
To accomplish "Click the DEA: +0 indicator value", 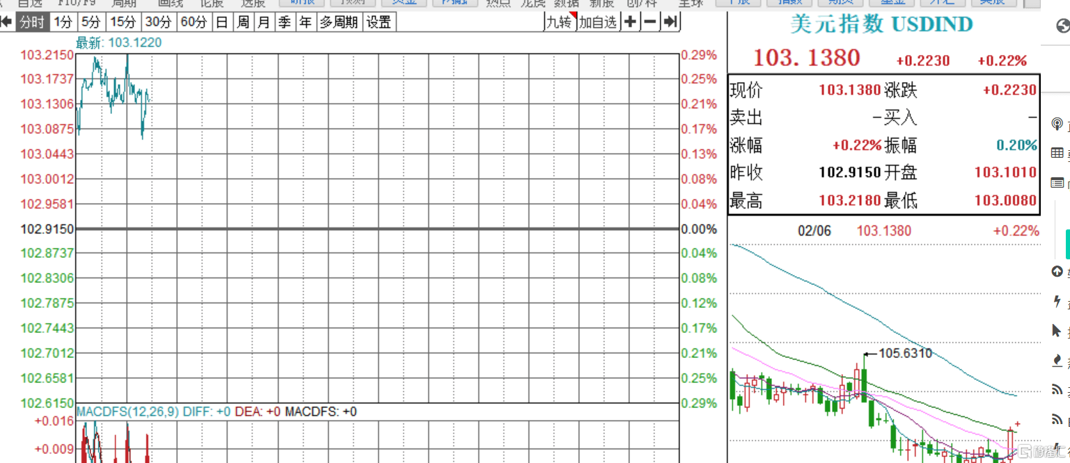I will [258, 412].
